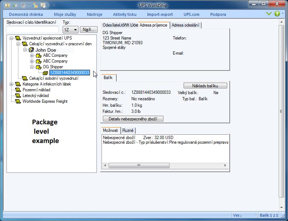The width and height of the screenshot is (288, 221).
Task: Click Cekající vyzvednutí v pracovní den scroll icon
Action: pyautogui.click(x=25, y=44)
